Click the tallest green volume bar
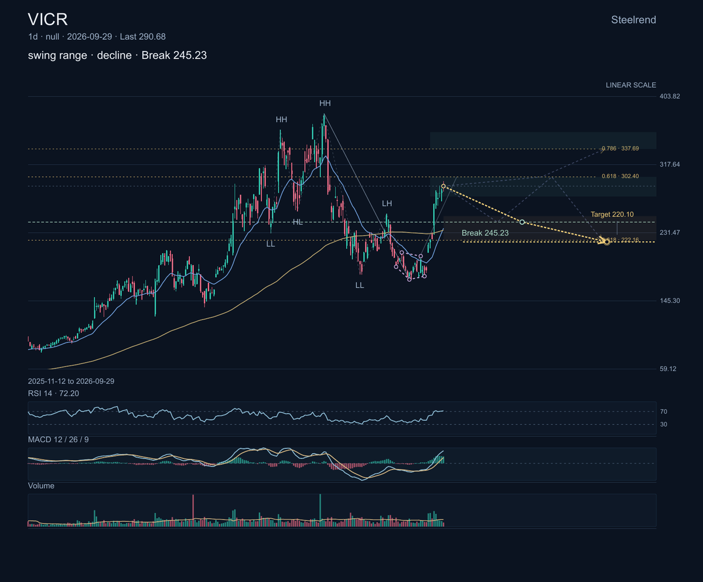Viewport: 703px width, 582px height. coord(320,510)
